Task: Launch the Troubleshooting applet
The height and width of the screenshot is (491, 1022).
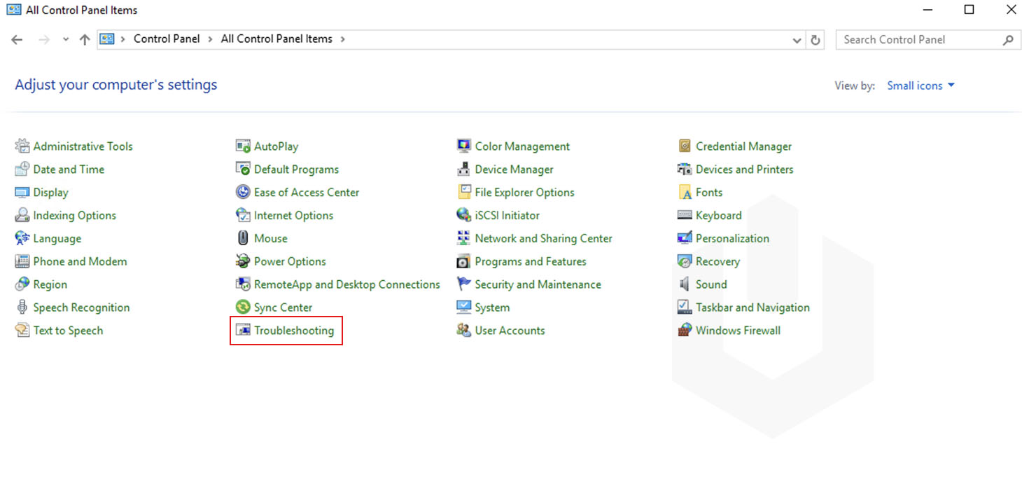Action: click(x=294, y=330)
